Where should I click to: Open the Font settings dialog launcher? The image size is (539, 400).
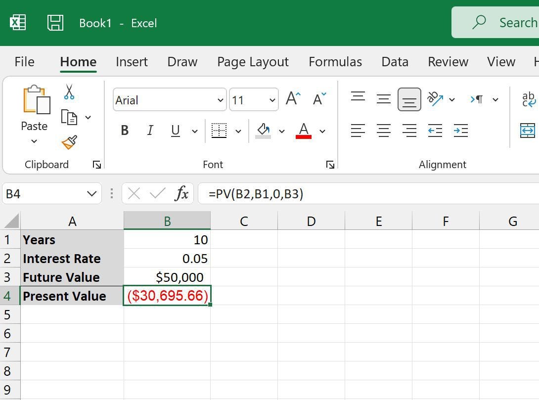click(330, 165)
